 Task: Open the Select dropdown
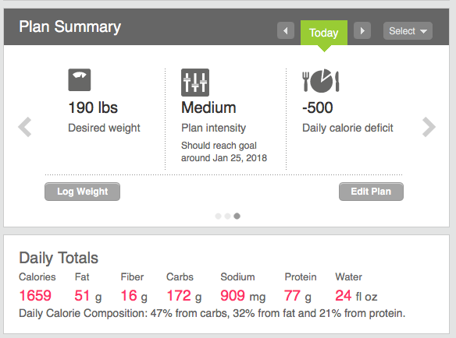(408, 30)
